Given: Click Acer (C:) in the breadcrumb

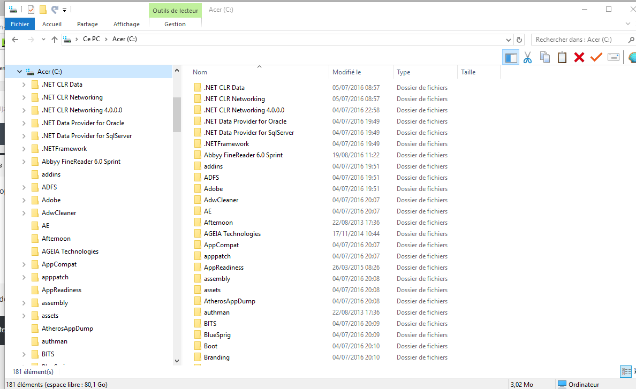Looking at the screenshot, I should [125, 39].
